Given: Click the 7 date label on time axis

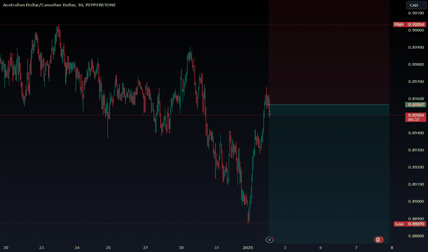Looking at the screenshot, I should [356, 247].
